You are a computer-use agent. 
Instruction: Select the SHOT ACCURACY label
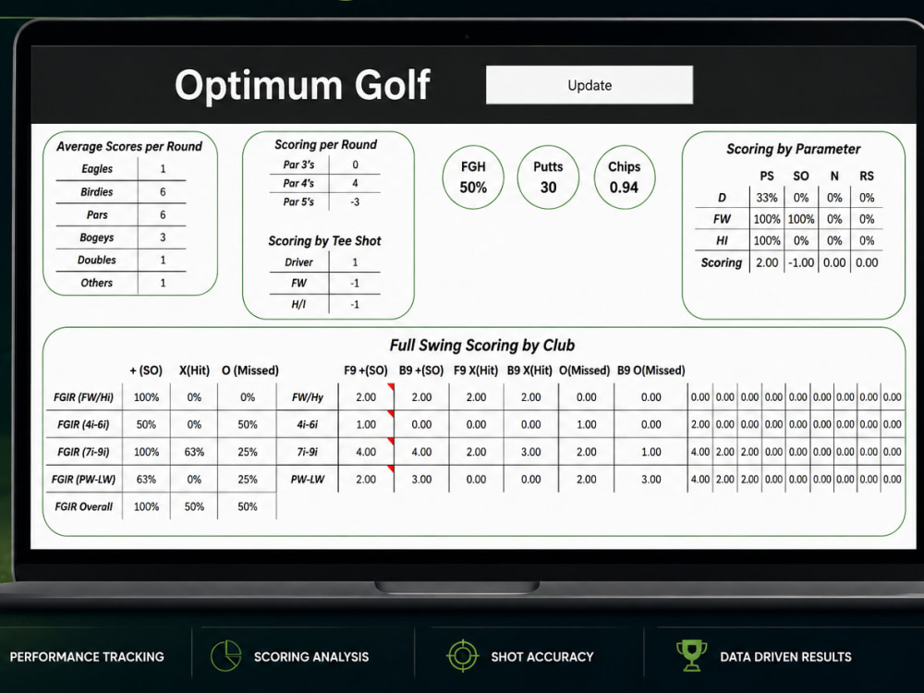(542, 656)
